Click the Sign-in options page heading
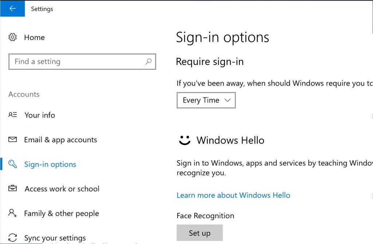This screenshot has height=244, width=373. pyautogui.click(x=223, y=37)
